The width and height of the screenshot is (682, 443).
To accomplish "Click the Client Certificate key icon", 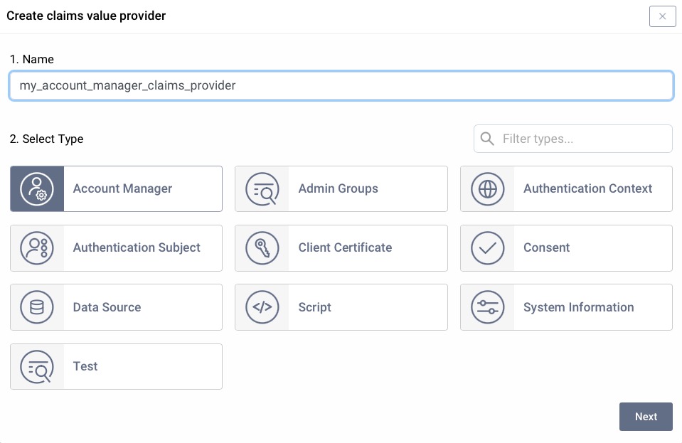I will [262, 247].
